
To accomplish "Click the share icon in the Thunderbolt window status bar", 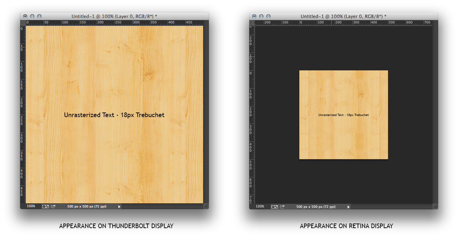I will tap(53, 206).
